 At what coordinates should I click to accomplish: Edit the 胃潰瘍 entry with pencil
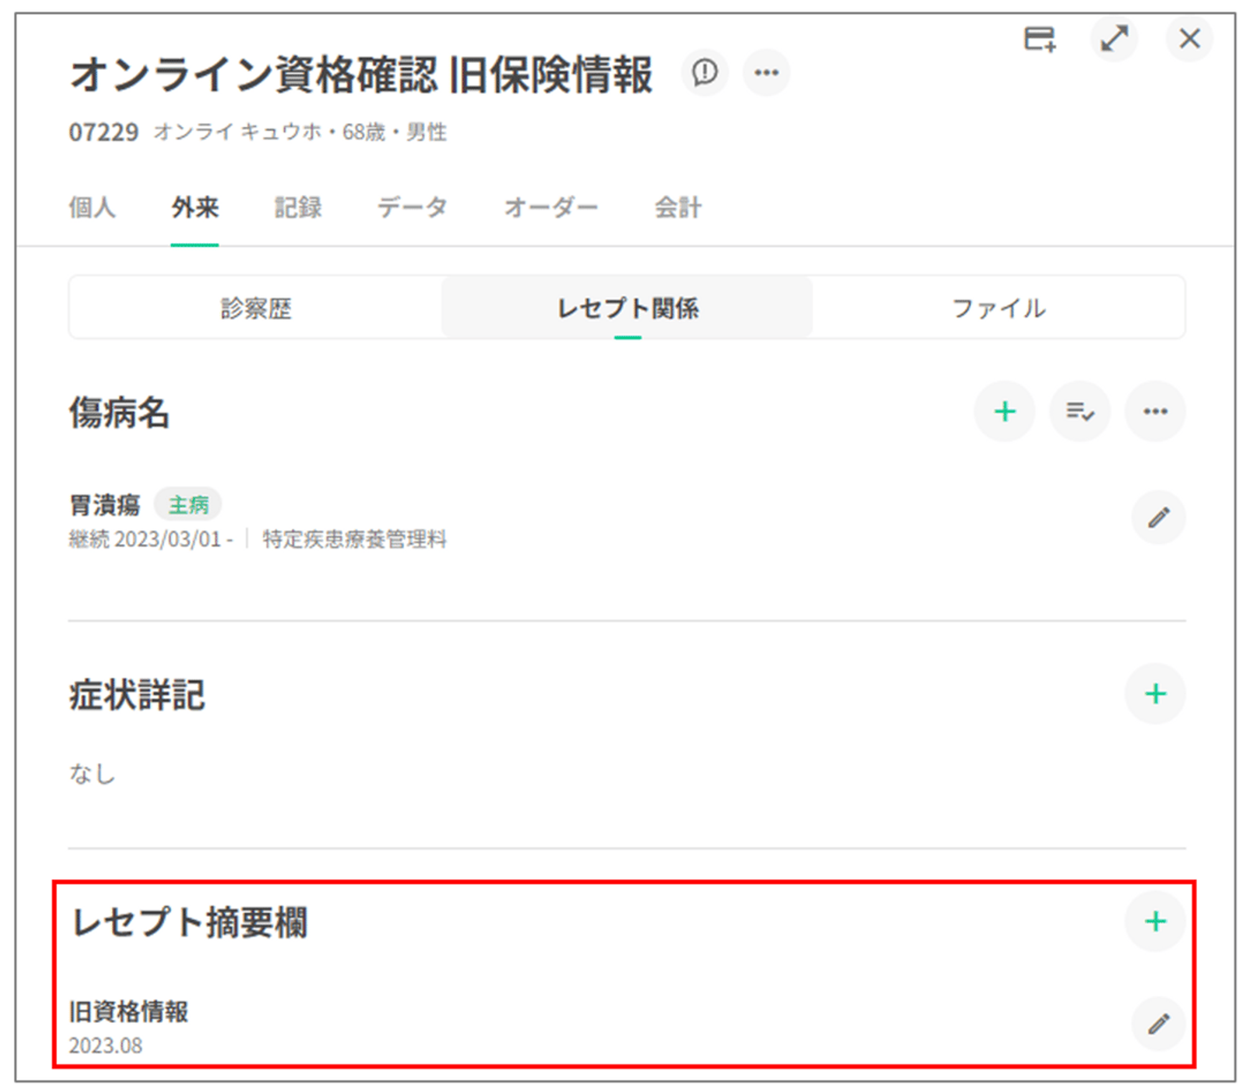coord(1158,518)
